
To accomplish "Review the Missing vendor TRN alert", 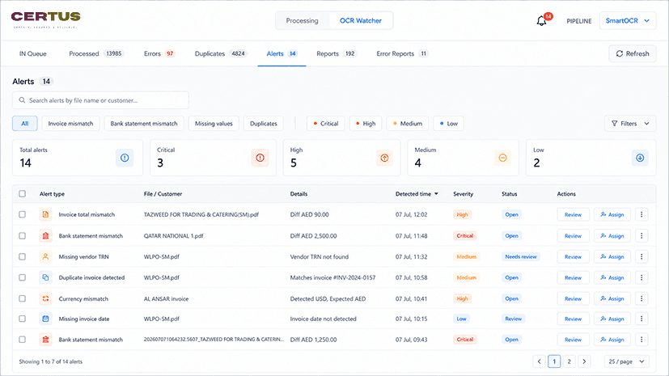I will [573, 256].
